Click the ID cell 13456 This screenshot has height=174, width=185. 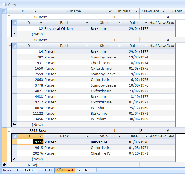tap(30, 119)
